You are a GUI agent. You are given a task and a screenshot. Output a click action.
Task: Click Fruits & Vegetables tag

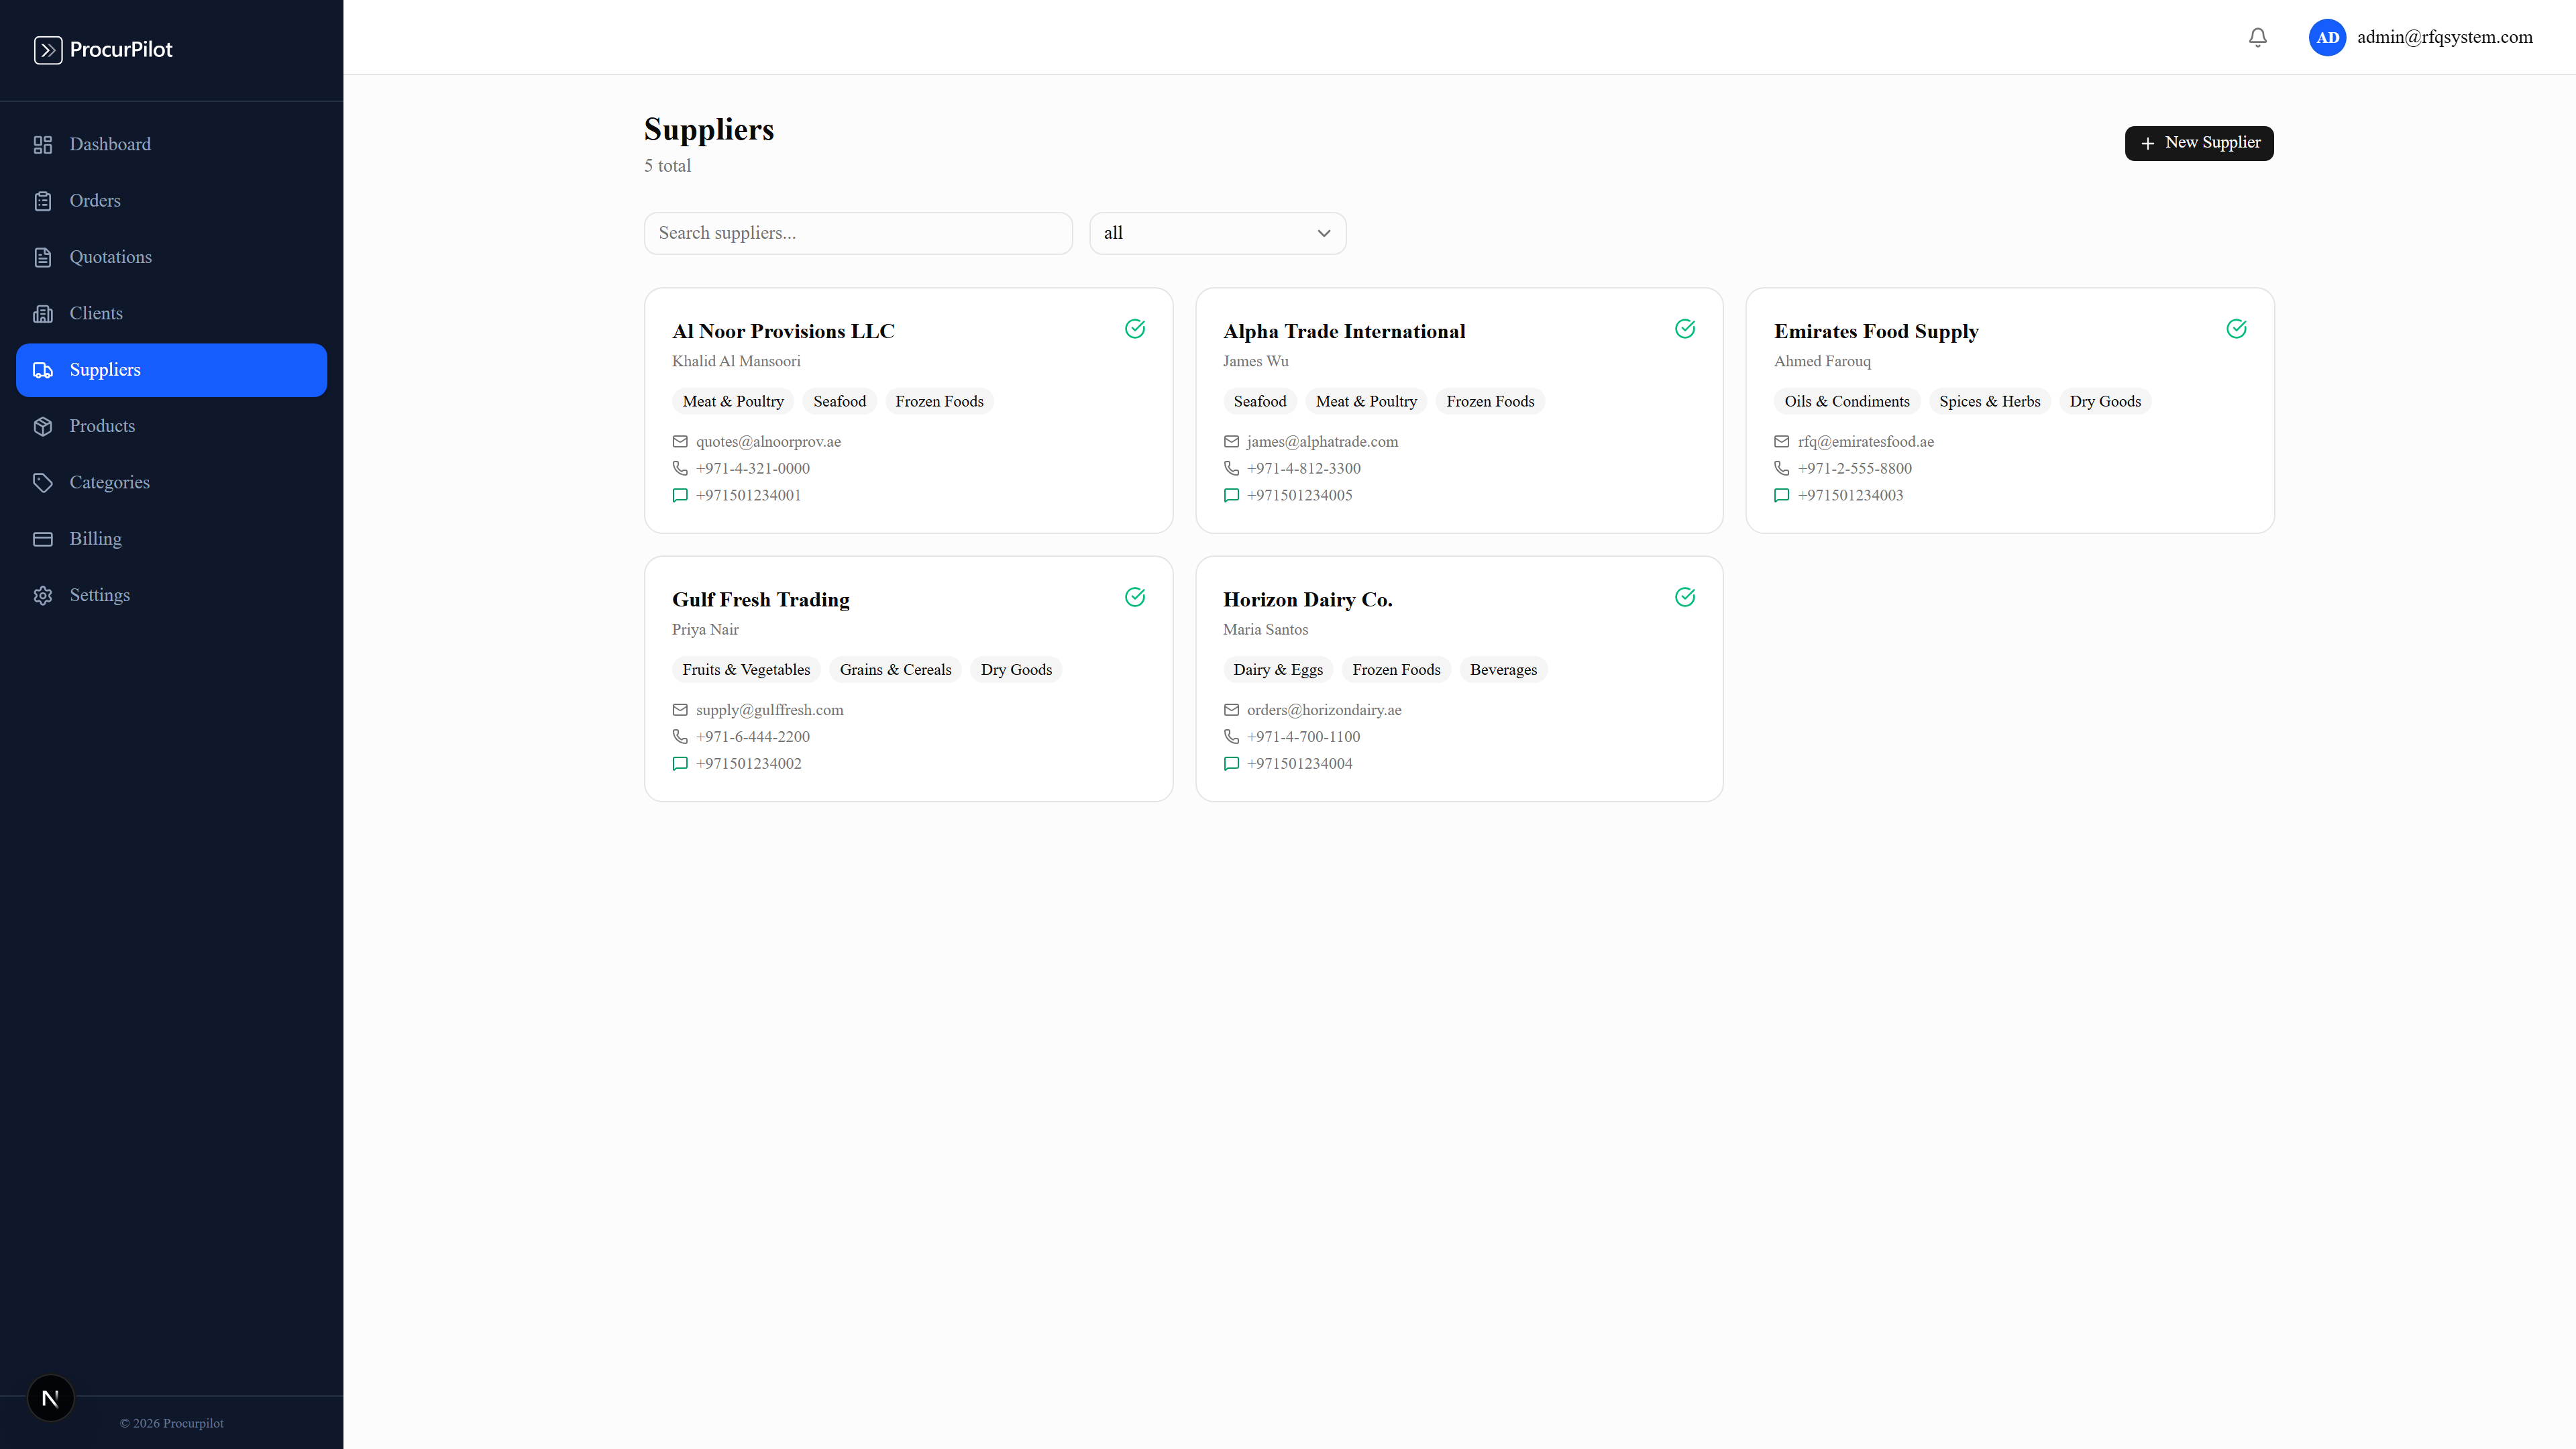pos(746,670)
